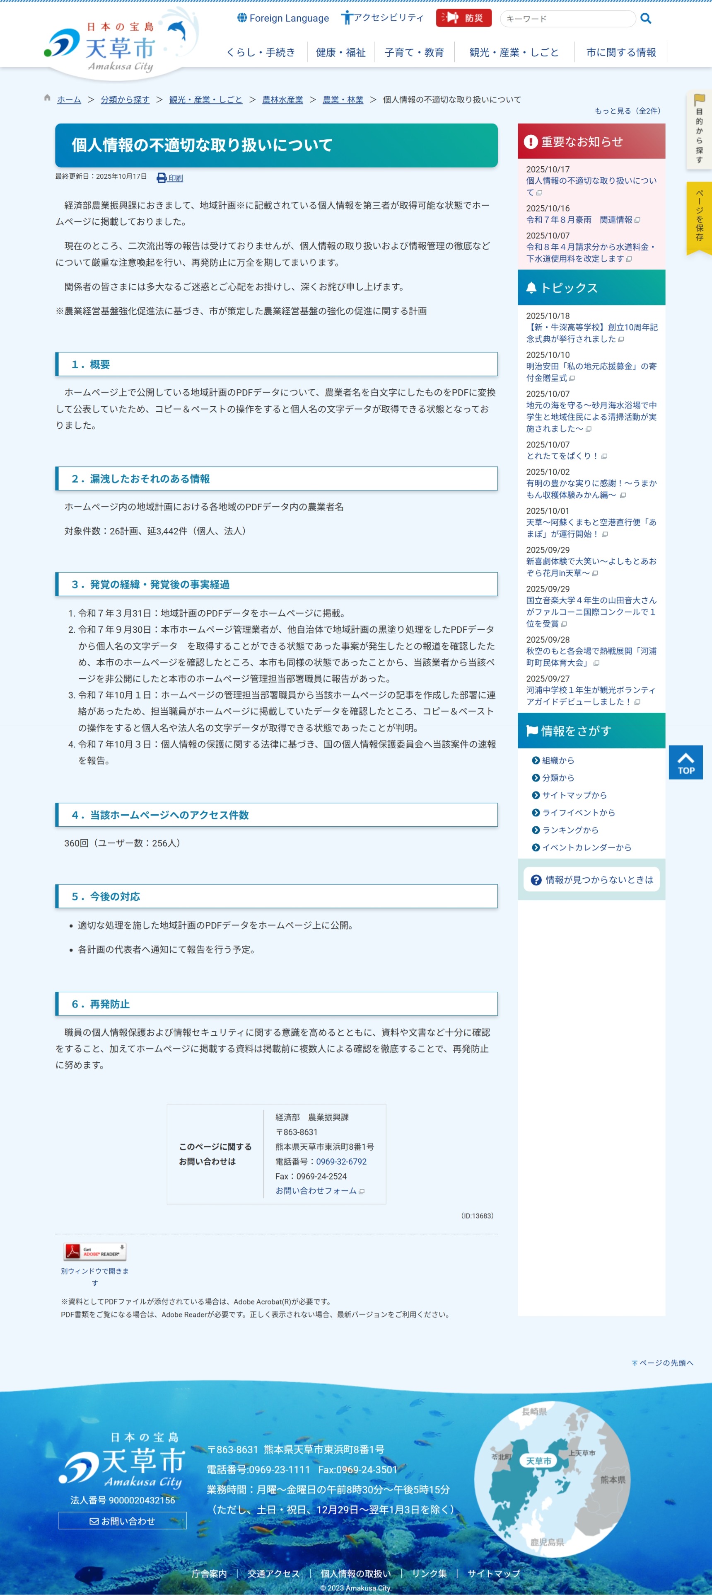Click the home icon in breadcrumb
The height and width of the screenshot is (1595, 712).
(x=47, y=98)
